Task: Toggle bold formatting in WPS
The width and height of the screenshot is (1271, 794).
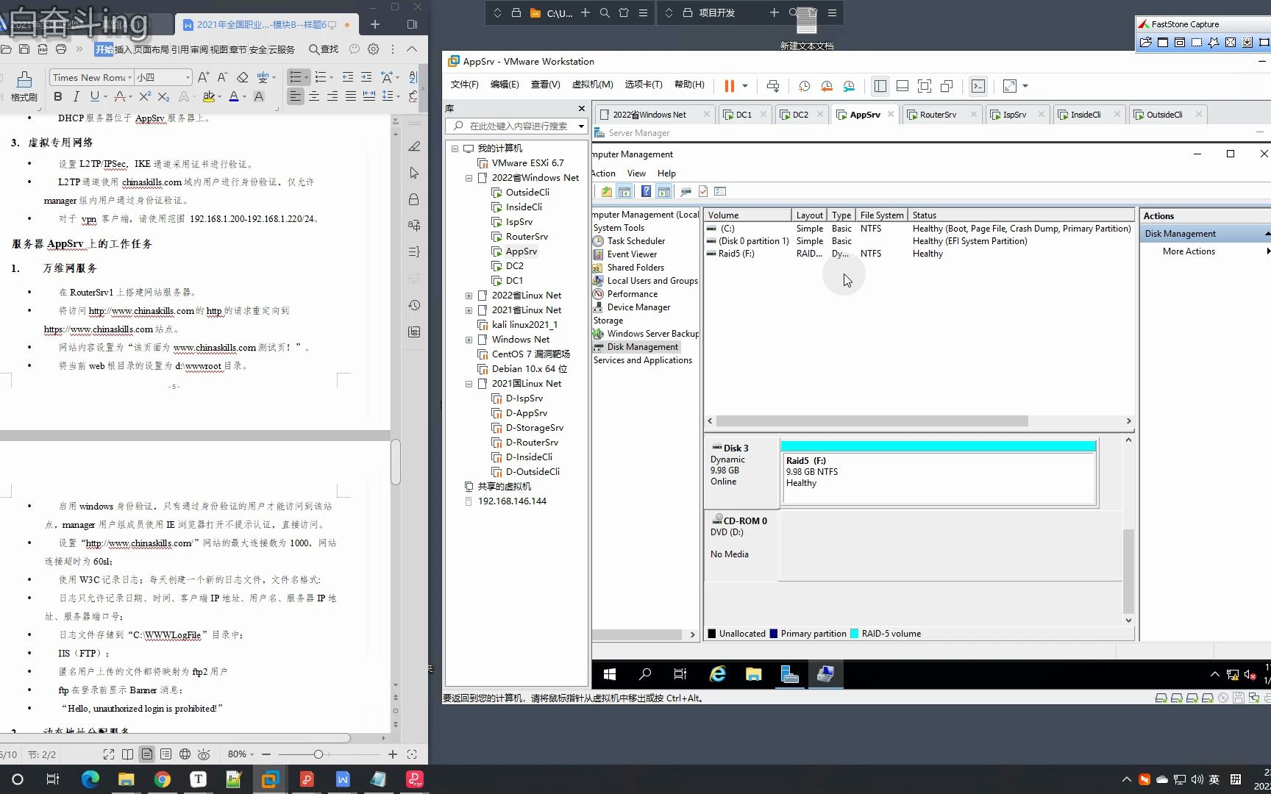Action: tap(58, 96)
